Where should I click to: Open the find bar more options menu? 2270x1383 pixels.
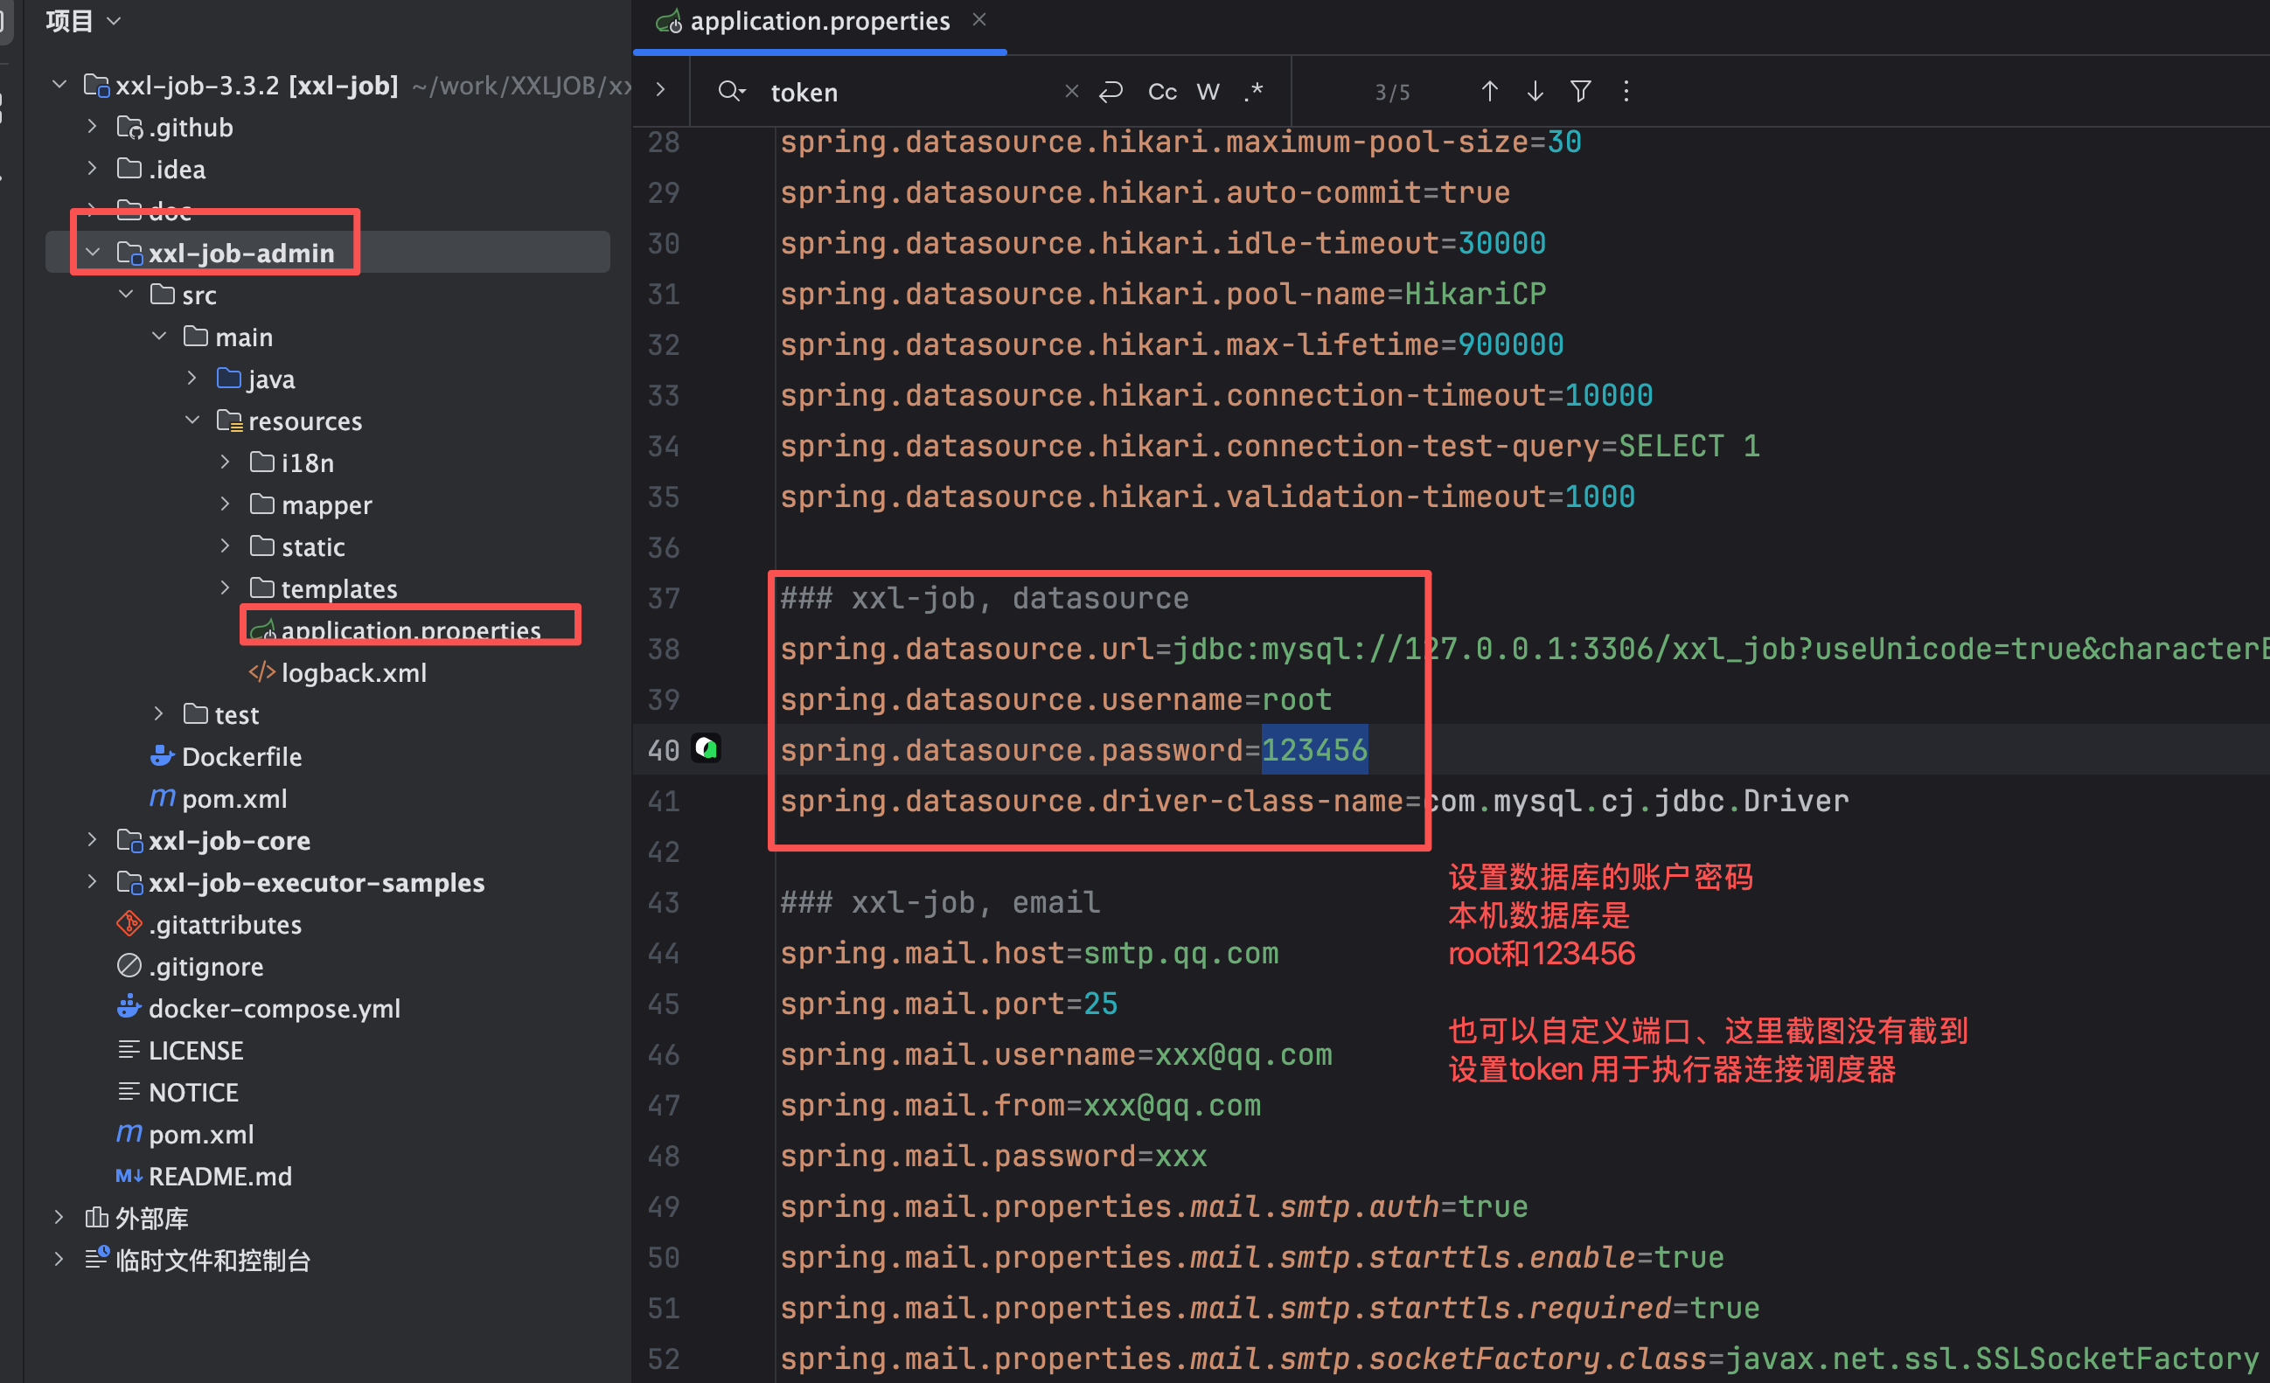tap(1626, 91)
